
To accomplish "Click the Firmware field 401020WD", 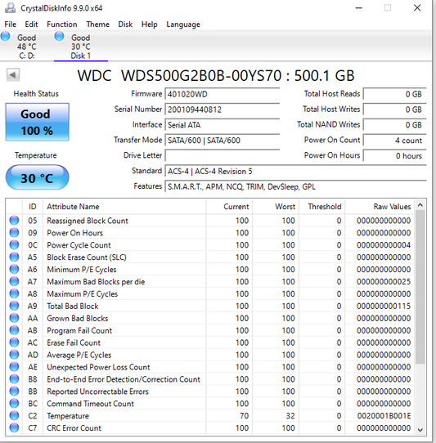I will click(x=222, y=94).
